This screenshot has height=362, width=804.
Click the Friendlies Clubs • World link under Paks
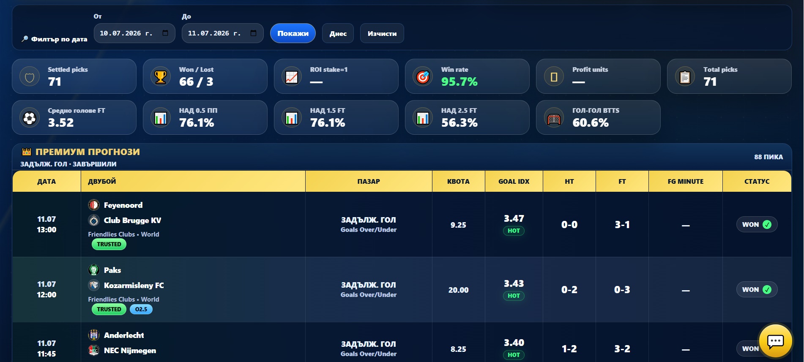[x=123, y=299]
